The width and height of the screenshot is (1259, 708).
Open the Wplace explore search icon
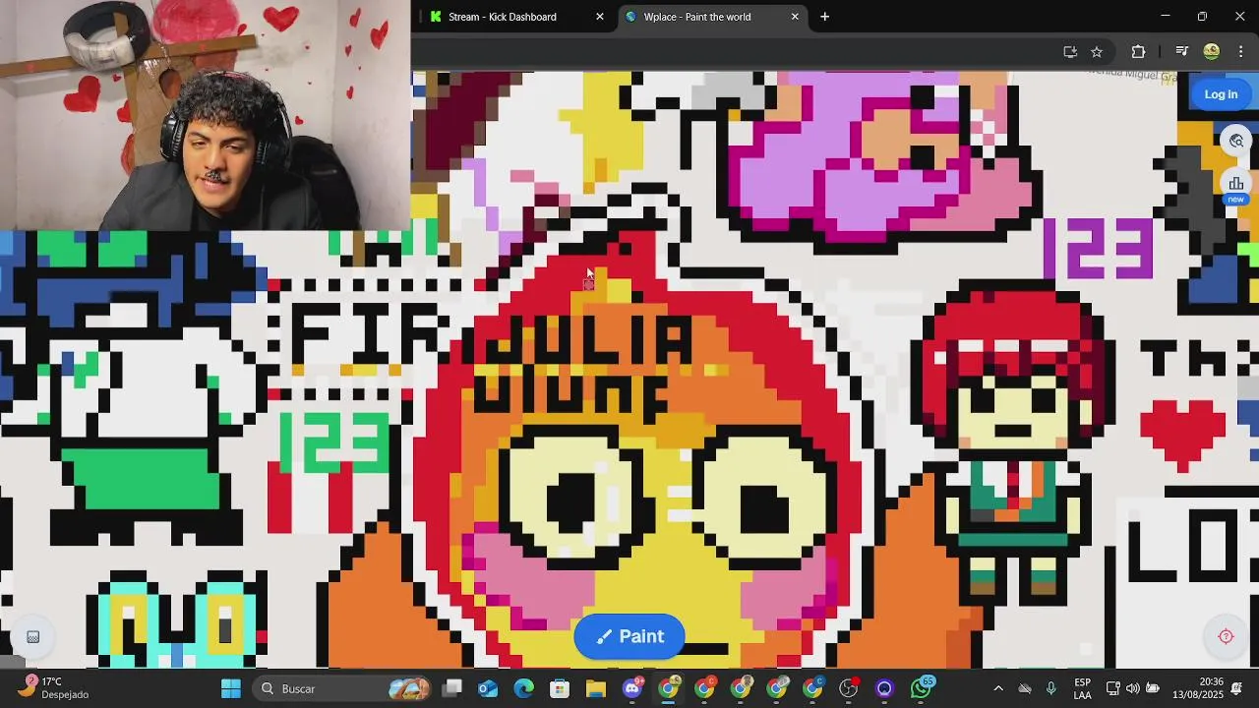[1236, 141]
